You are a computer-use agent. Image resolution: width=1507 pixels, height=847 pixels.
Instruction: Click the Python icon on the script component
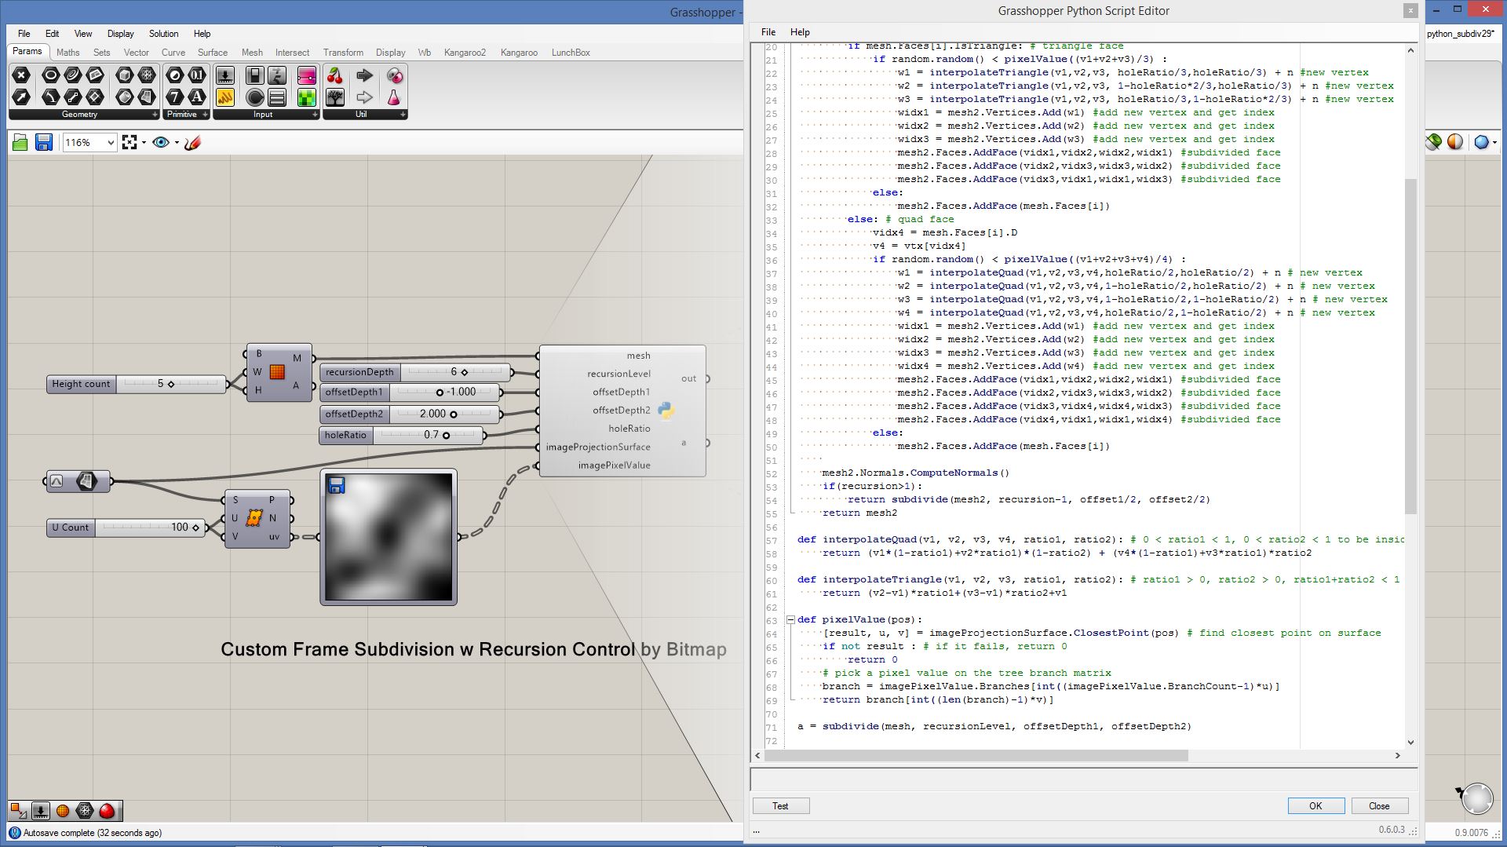click(x=666, y=411)
